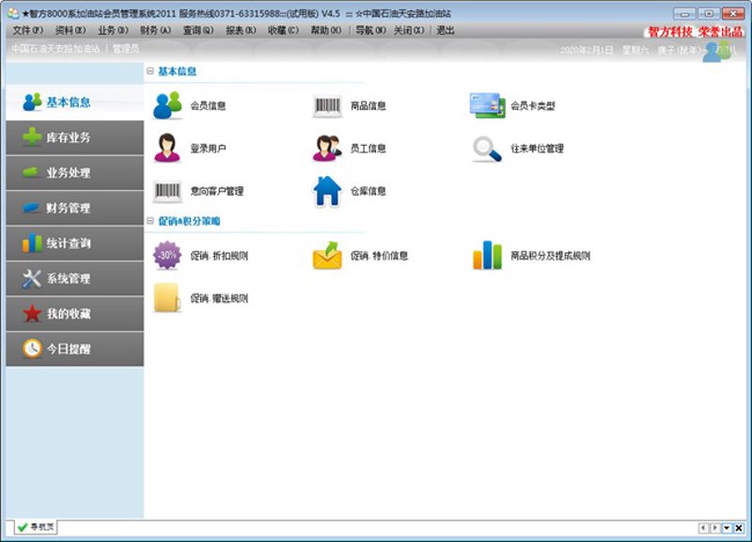
Task: Select 我的收藏 in the sidebar
Action: (75, 314)
